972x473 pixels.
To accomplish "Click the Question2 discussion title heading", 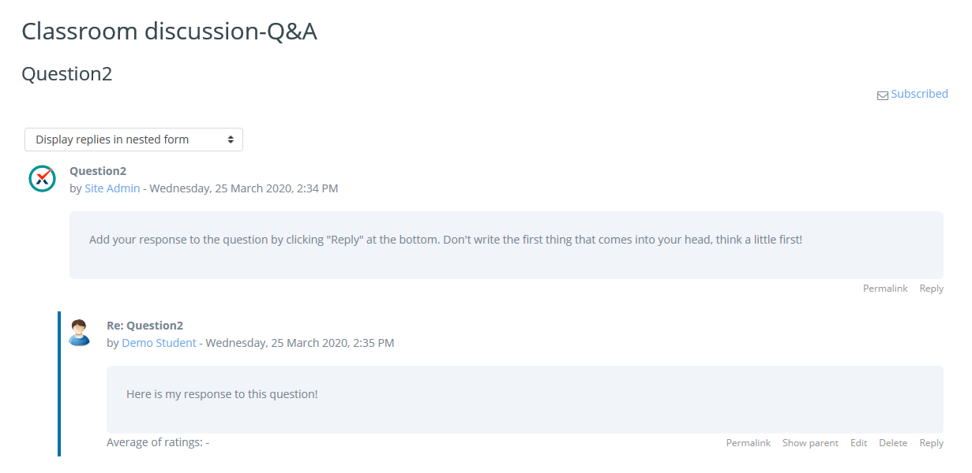I will pyautogui.click(x=67, y=74).
